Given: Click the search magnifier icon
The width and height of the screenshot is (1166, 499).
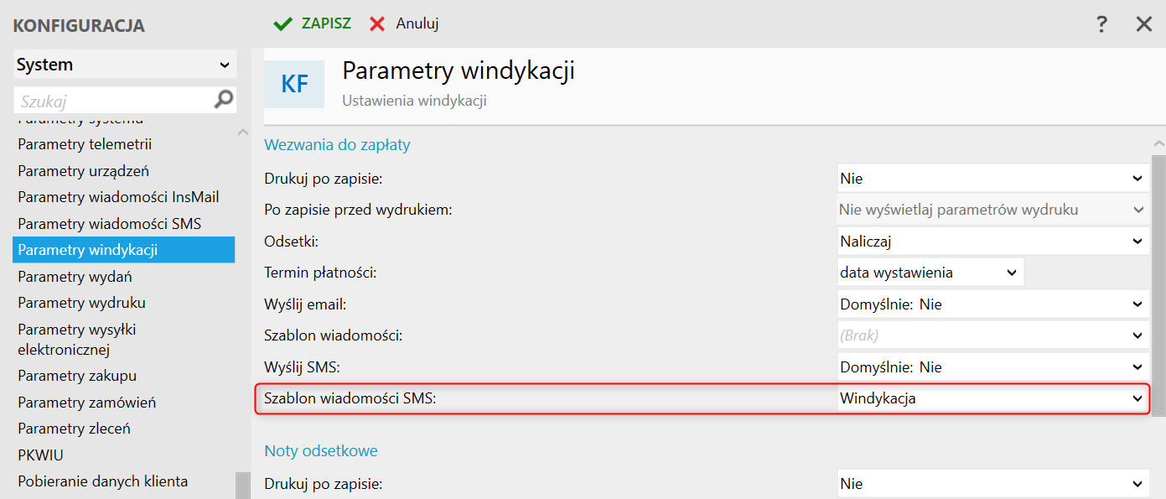Looking at the screenshot, I should click(x=224, y=100).
